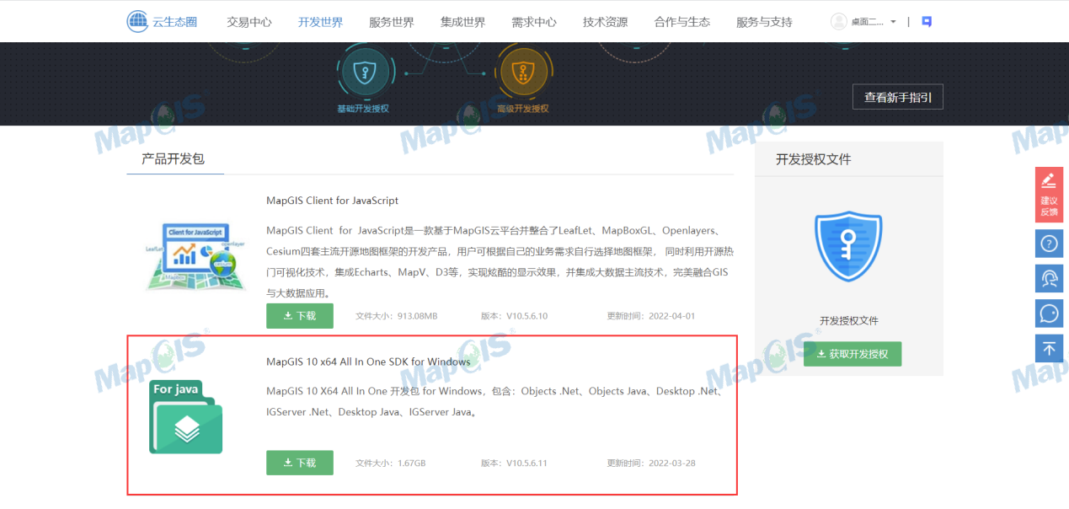Open the message icon in header
The height and width of the screenshot is (509, 1069).
(927, 22)
